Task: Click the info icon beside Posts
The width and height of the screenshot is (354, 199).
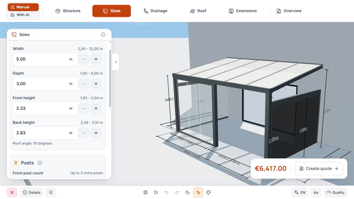Action: click(x=40, y=163)
